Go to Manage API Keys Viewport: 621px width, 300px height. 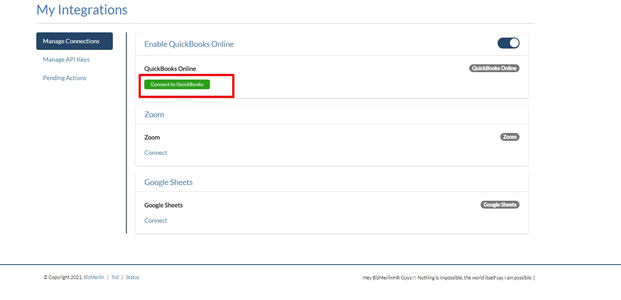(66, 59)
